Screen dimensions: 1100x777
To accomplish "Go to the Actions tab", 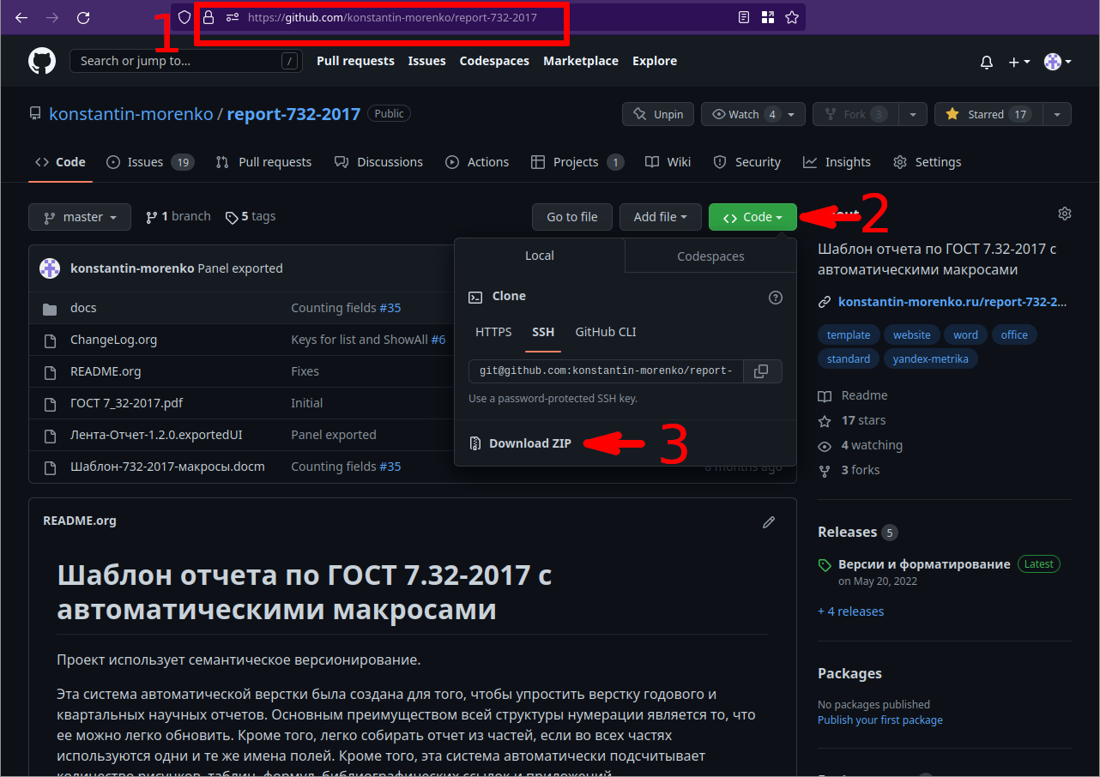I will tap(477, 162).
